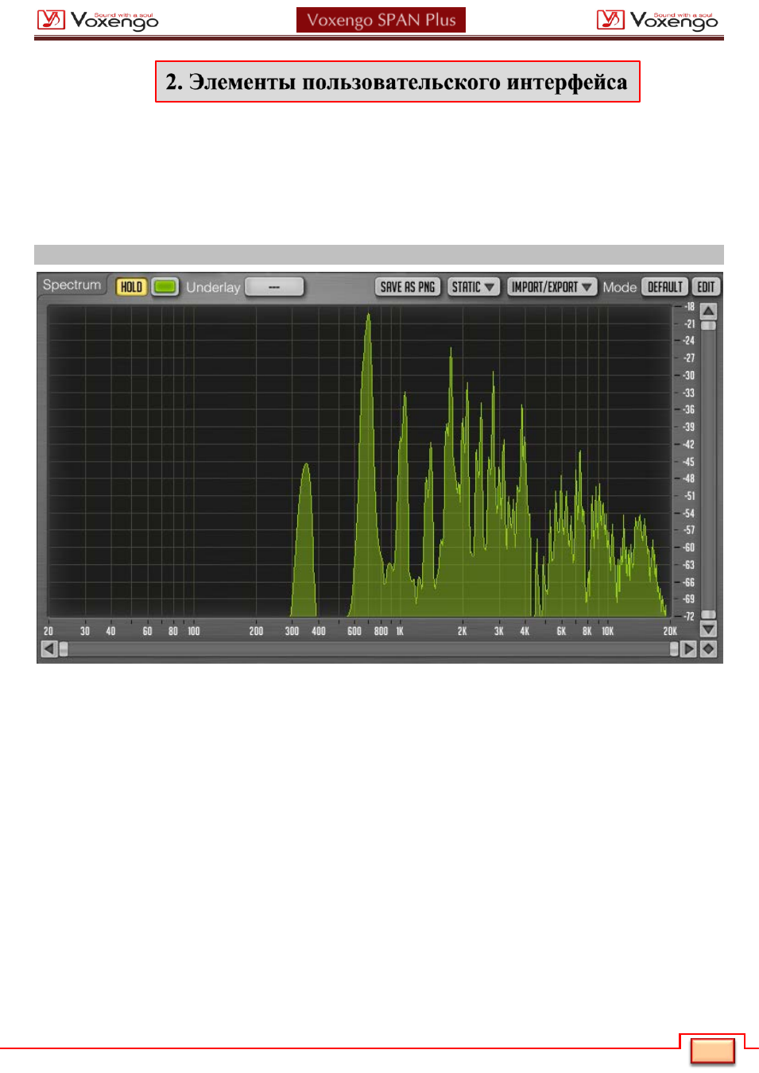Open the DEFAULT mode selector

[665, 287]
